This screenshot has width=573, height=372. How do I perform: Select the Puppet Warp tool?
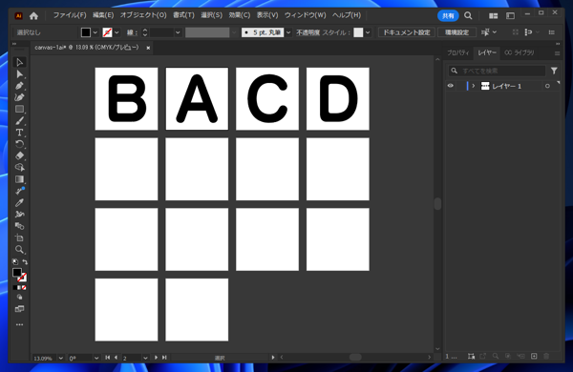click(x=19, y=215)
